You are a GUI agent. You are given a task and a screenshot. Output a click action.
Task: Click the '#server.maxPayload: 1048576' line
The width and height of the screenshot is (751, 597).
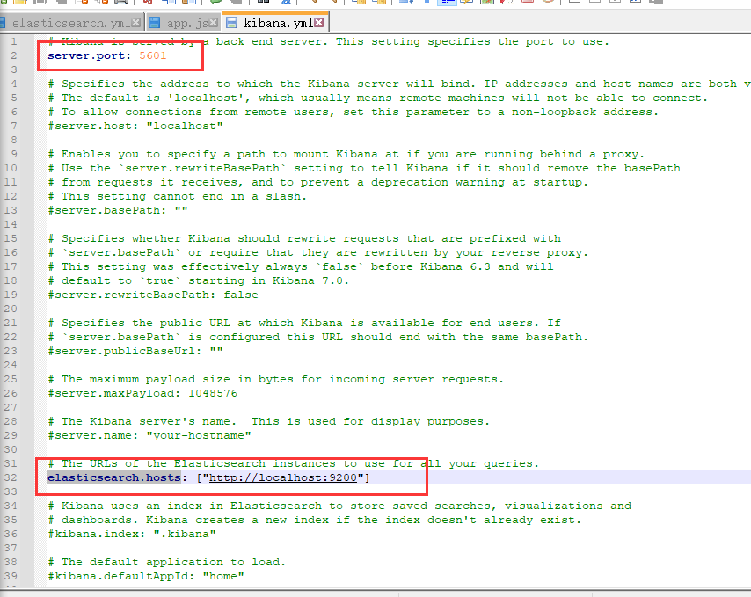pos(142,393)
